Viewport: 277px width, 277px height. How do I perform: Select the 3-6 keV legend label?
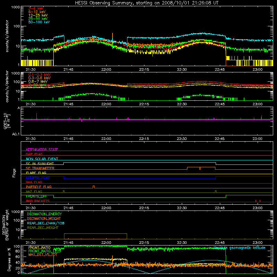(36, 8)
